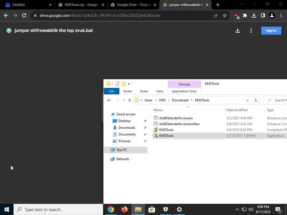Click Users in the breadcrumb path
The height and width of the screenshot is (215, 287).
pyautogui.click(x=149, y=100)
